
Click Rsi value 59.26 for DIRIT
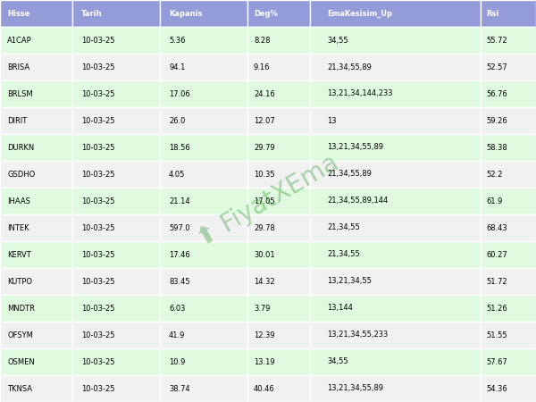[497, 121]
